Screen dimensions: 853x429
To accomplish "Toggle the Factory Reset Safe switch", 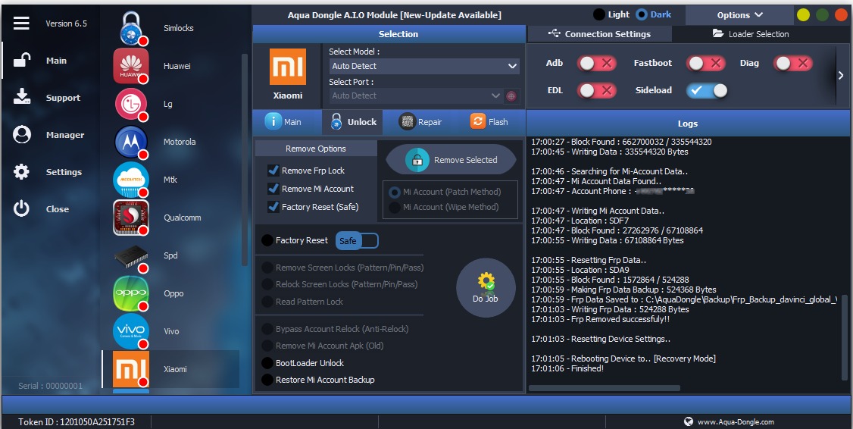I will 357,240.
